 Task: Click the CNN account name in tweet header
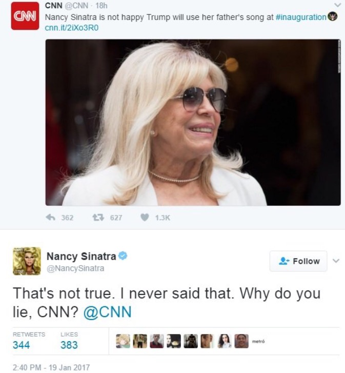[x=54, y=5]
